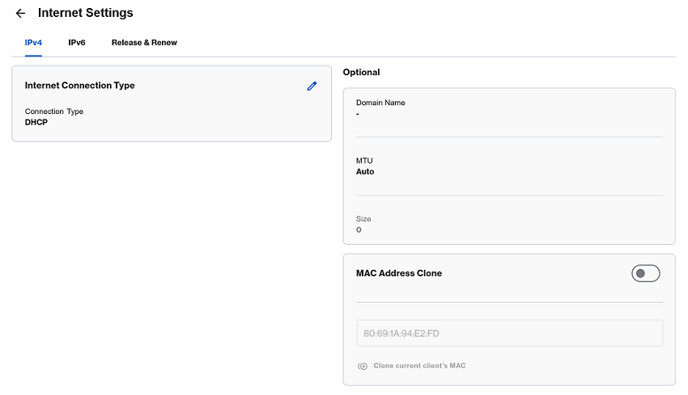Click the clone icon beside Clone current client's MAC
The image size is (688, 395).
pyautogui.click(x=363, y=366)
